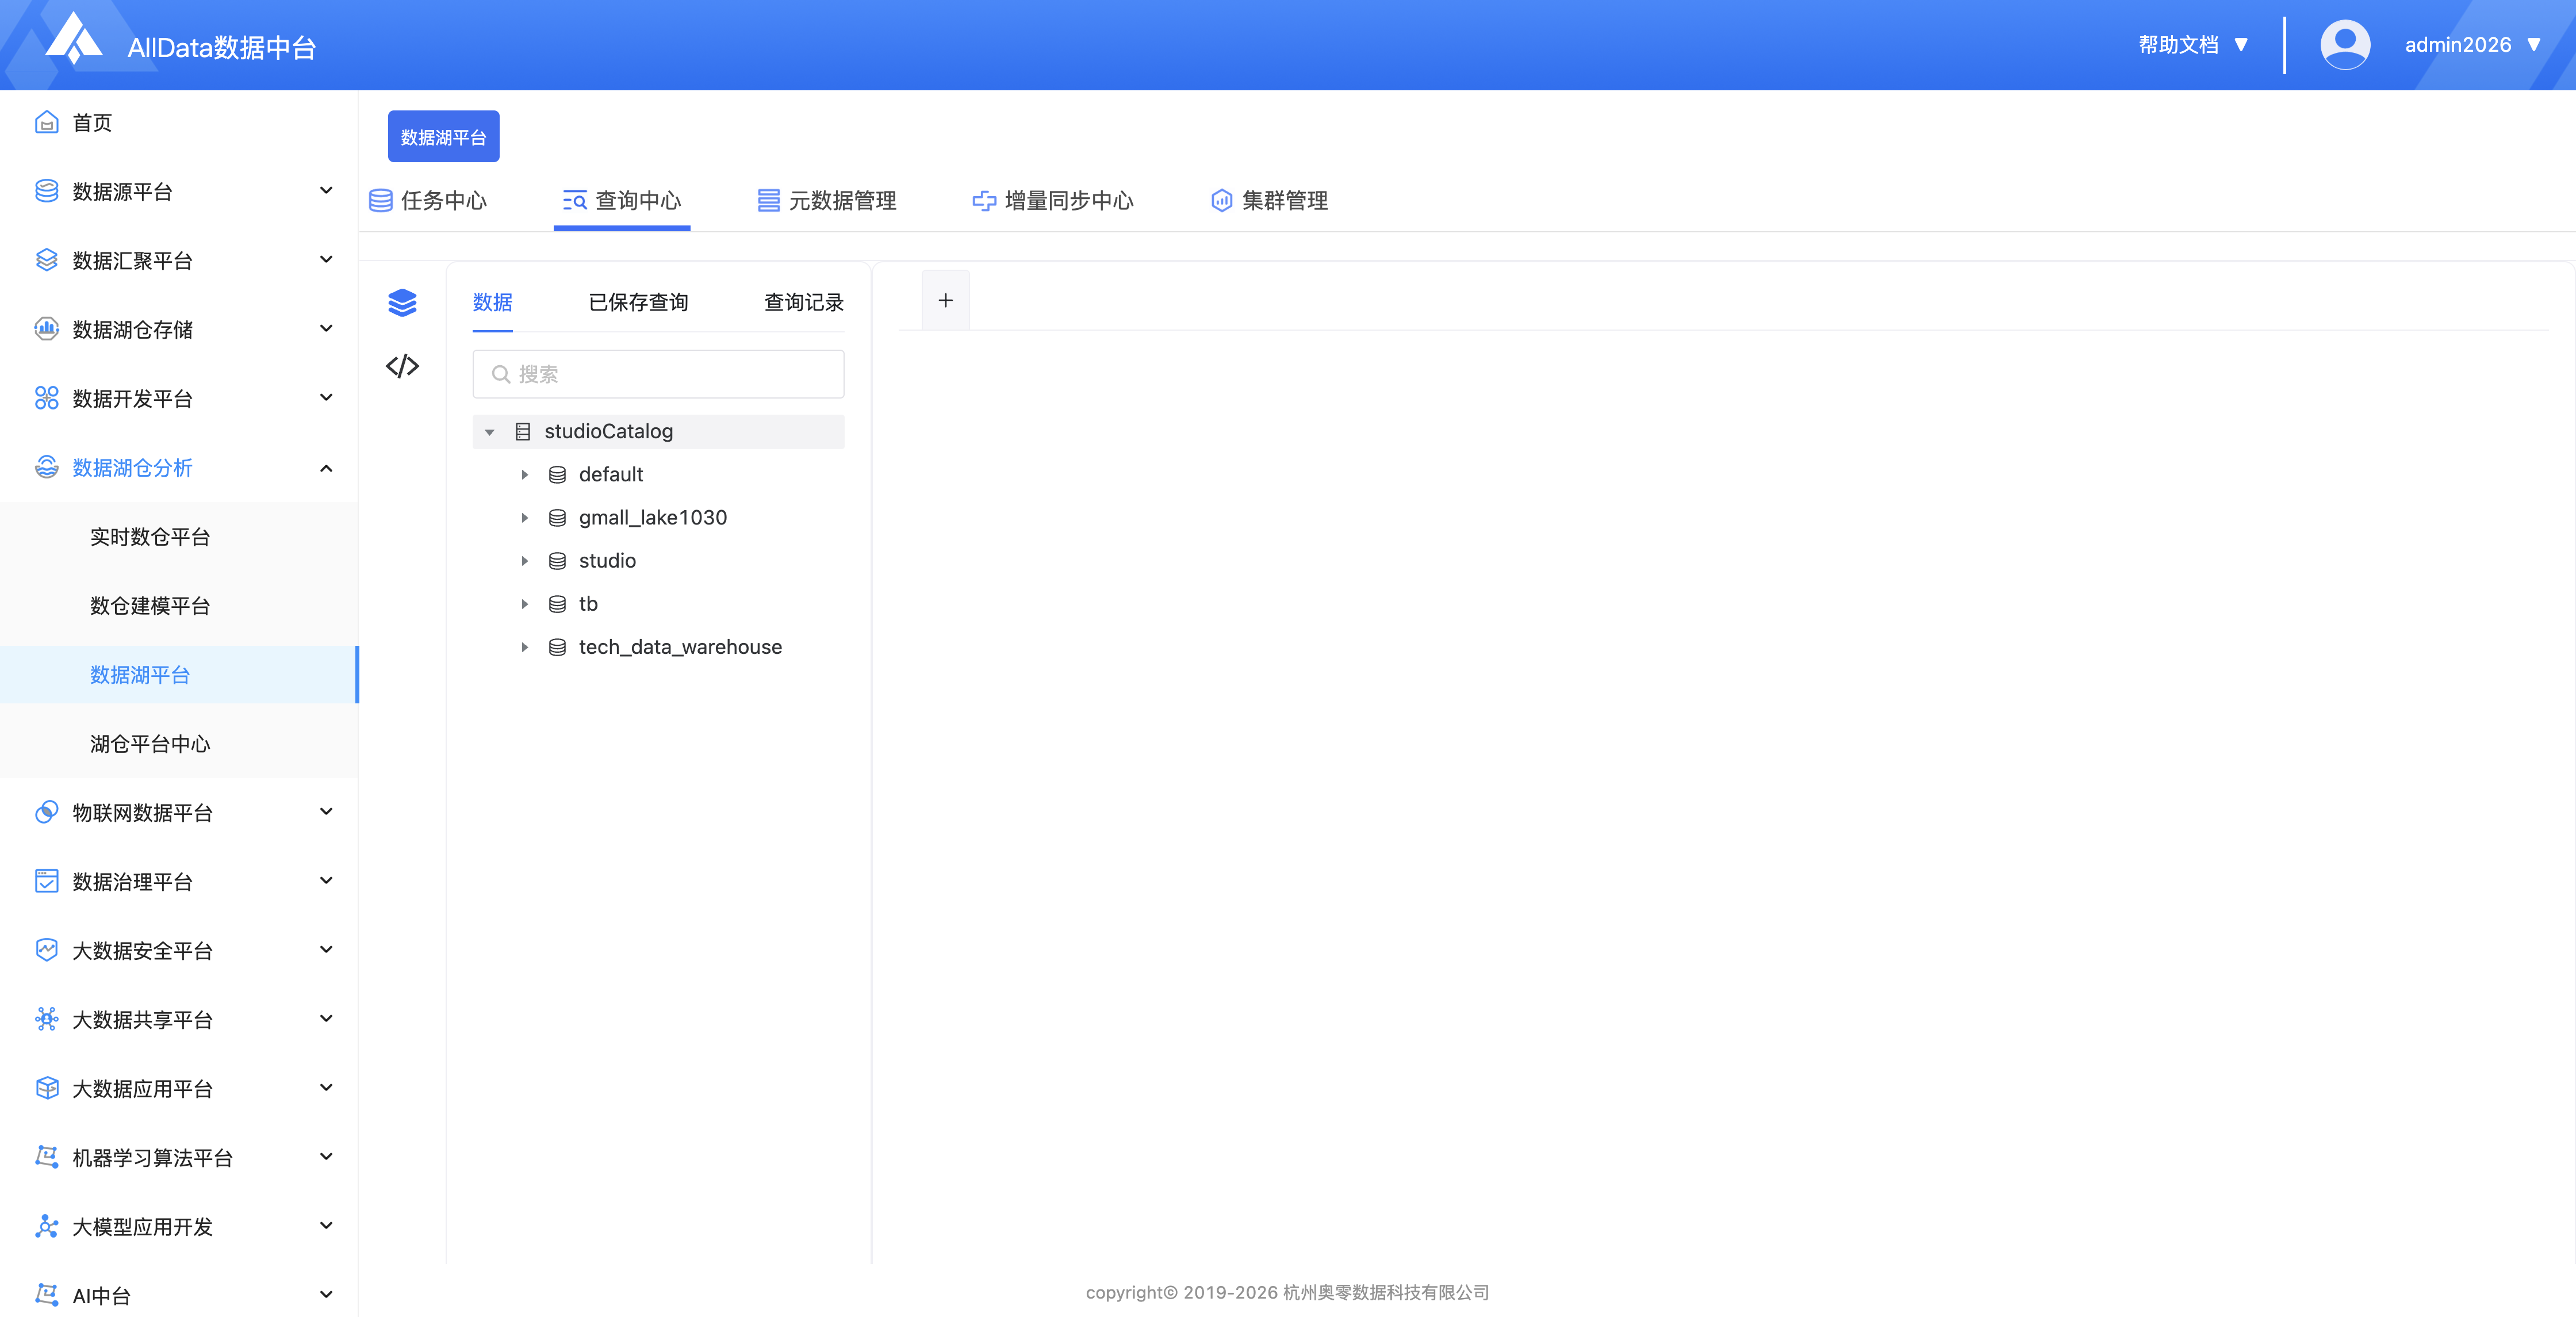Switch to the 任务中心 tab
The height and width of the screenshot is (1317, 2576).
[428, 201]
